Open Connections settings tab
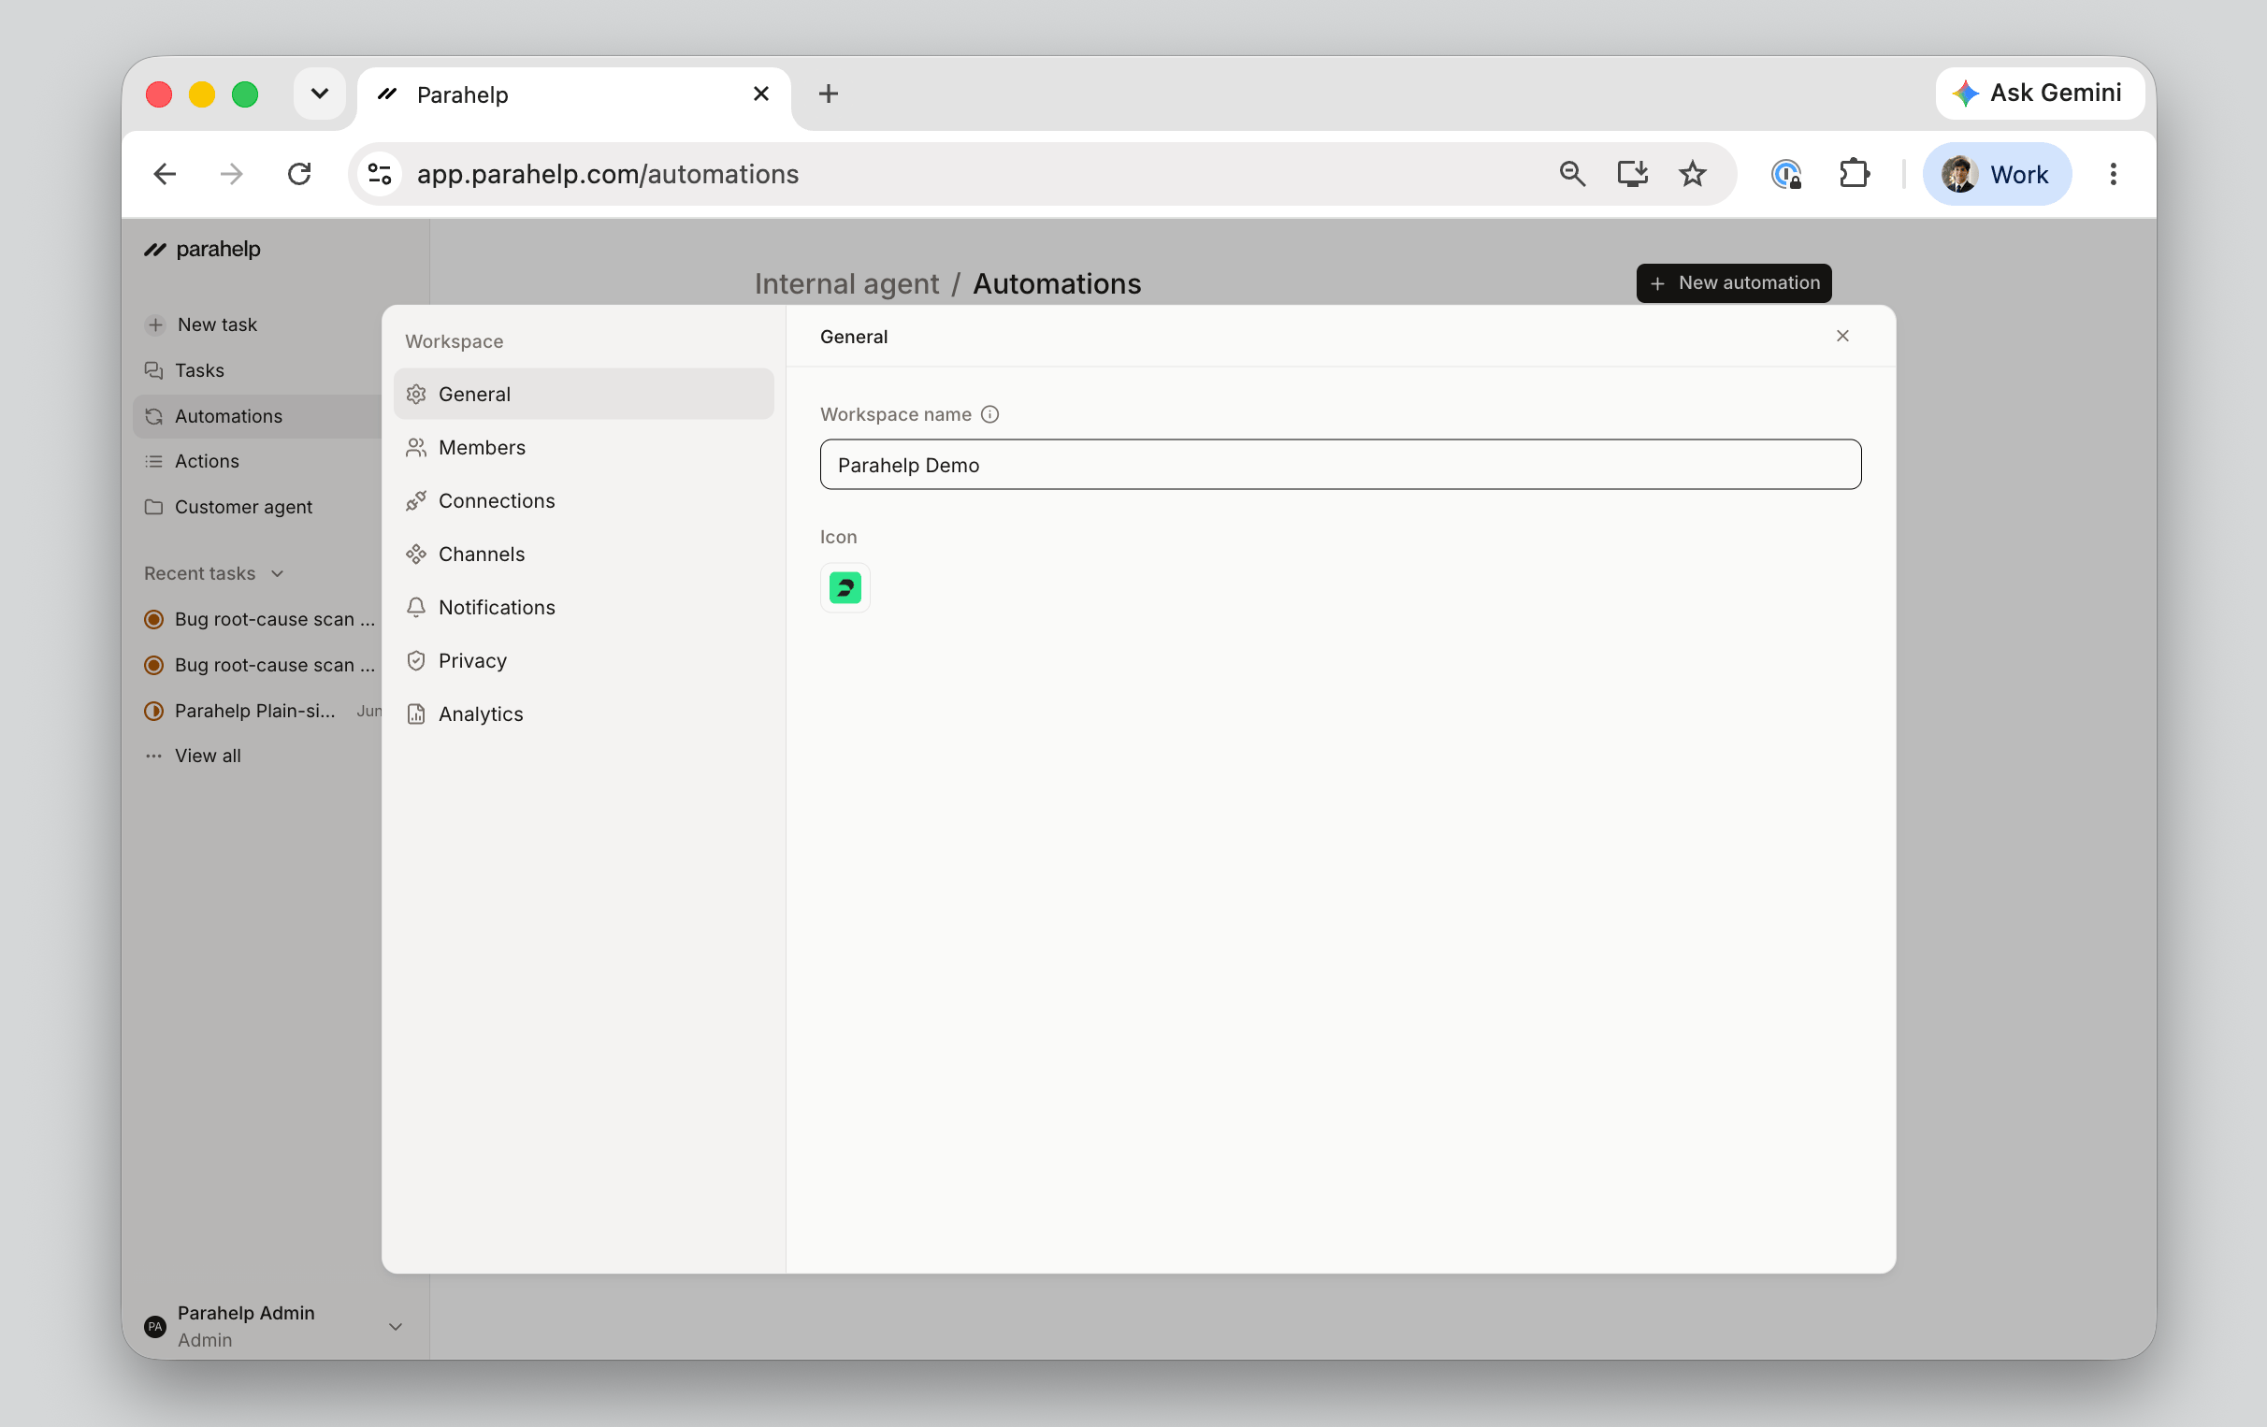This screenshot has width=2267, height=1427. point(584,501)
